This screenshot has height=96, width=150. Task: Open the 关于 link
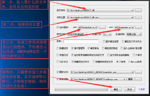(141, 89)
